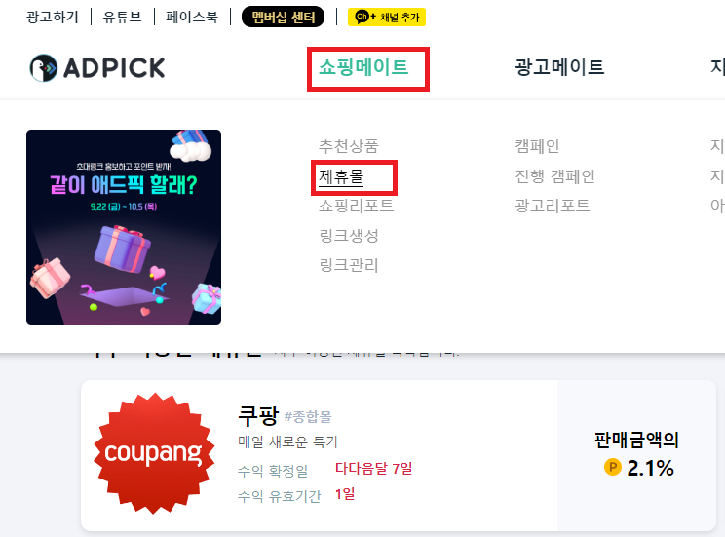The width and height of the screenshot is (725, 537).
Task: Visit the 페이스북 link
Action: pos(192,18)
